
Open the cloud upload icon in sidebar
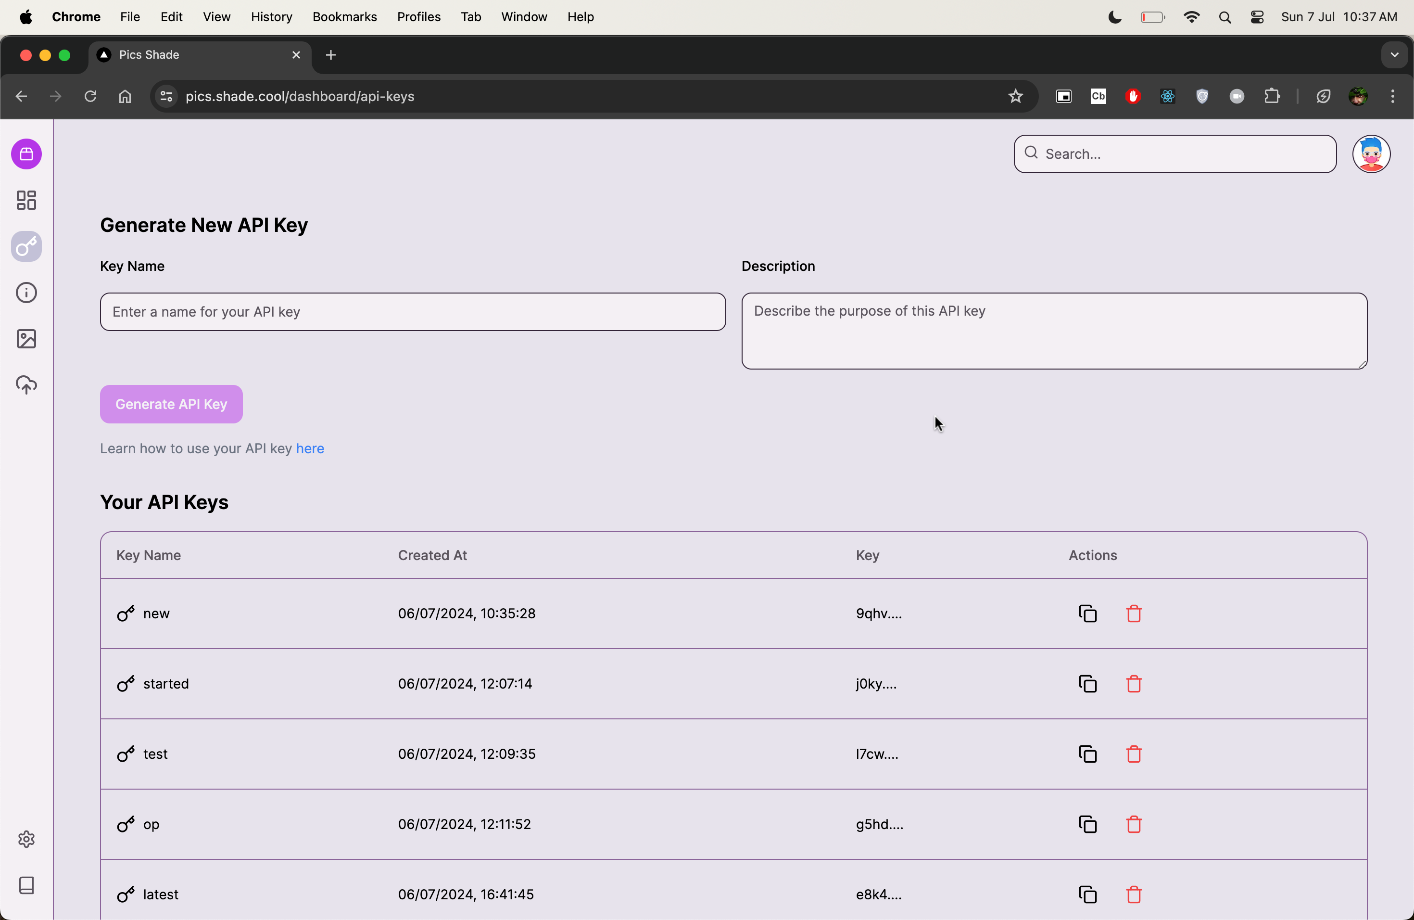point(27,385)
